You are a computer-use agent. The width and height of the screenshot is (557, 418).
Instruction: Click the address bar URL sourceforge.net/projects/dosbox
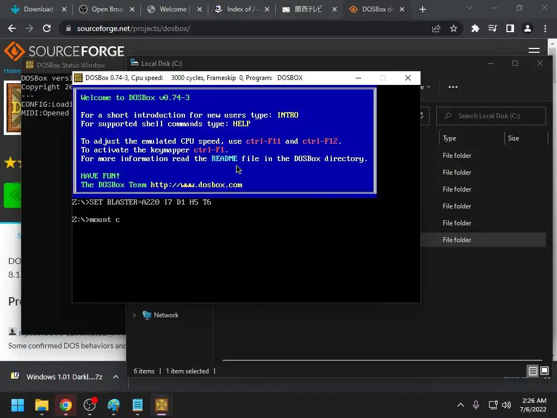(134, 28)
